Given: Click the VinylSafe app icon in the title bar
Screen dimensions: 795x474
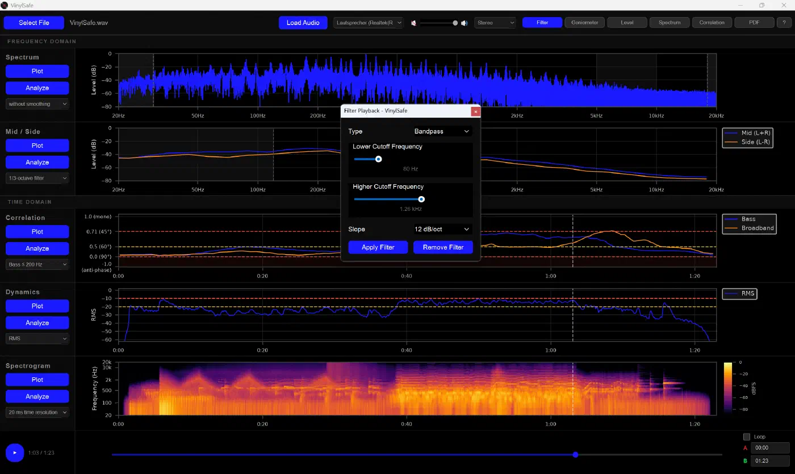Looking at the screenshot, I should pyautogui.click(x=5, y=5).
